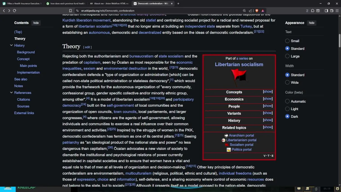Show the History list in the sidebar box
The height and width of the screenshot is (192, 341).
tap(268, 120)
